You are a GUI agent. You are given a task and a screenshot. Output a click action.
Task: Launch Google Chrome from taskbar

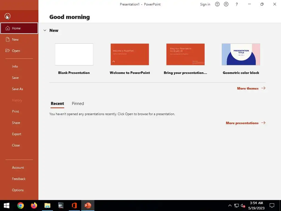[x=20, y=206]
